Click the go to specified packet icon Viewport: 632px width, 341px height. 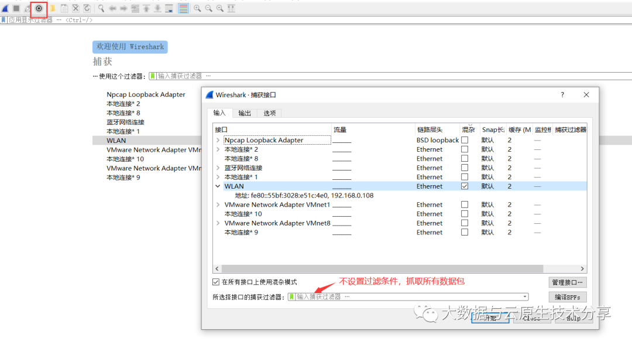pos(135,8)
